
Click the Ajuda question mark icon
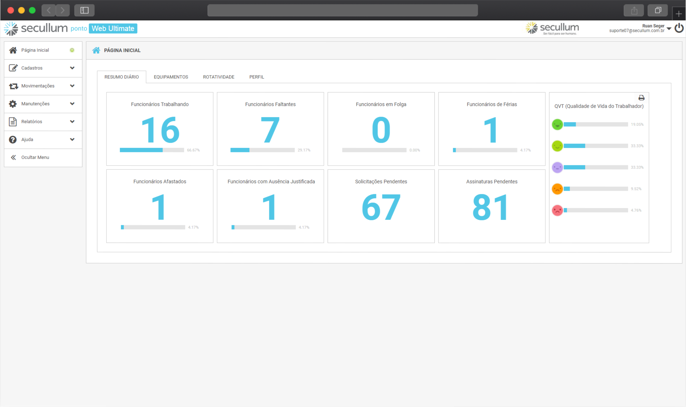point(13,139)
